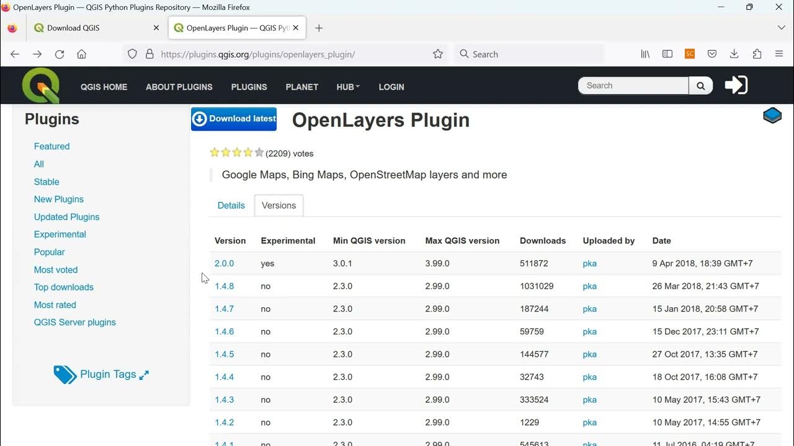Open the Stable plugins link
The width and height of the screenshot is (794, 446).
47,182
